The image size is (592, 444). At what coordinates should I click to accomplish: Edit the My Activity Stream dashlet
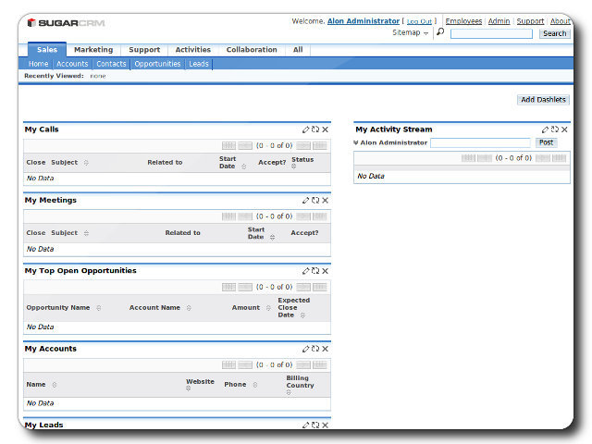[546, 129]
